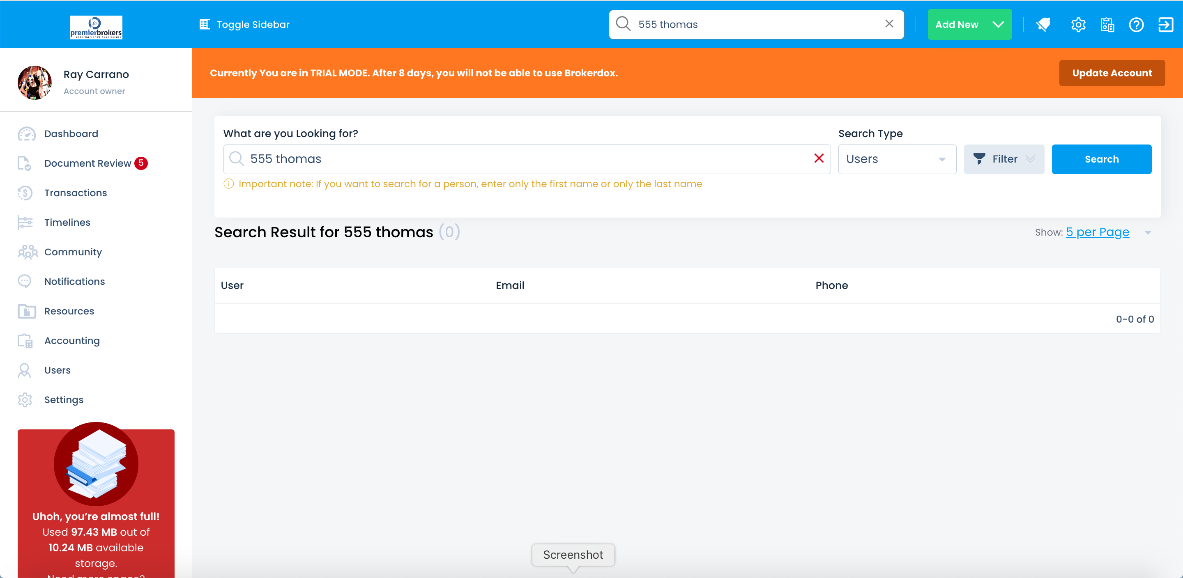Click the Accounting sidebar icon
1183x578 pixels.
pos(25,341)
